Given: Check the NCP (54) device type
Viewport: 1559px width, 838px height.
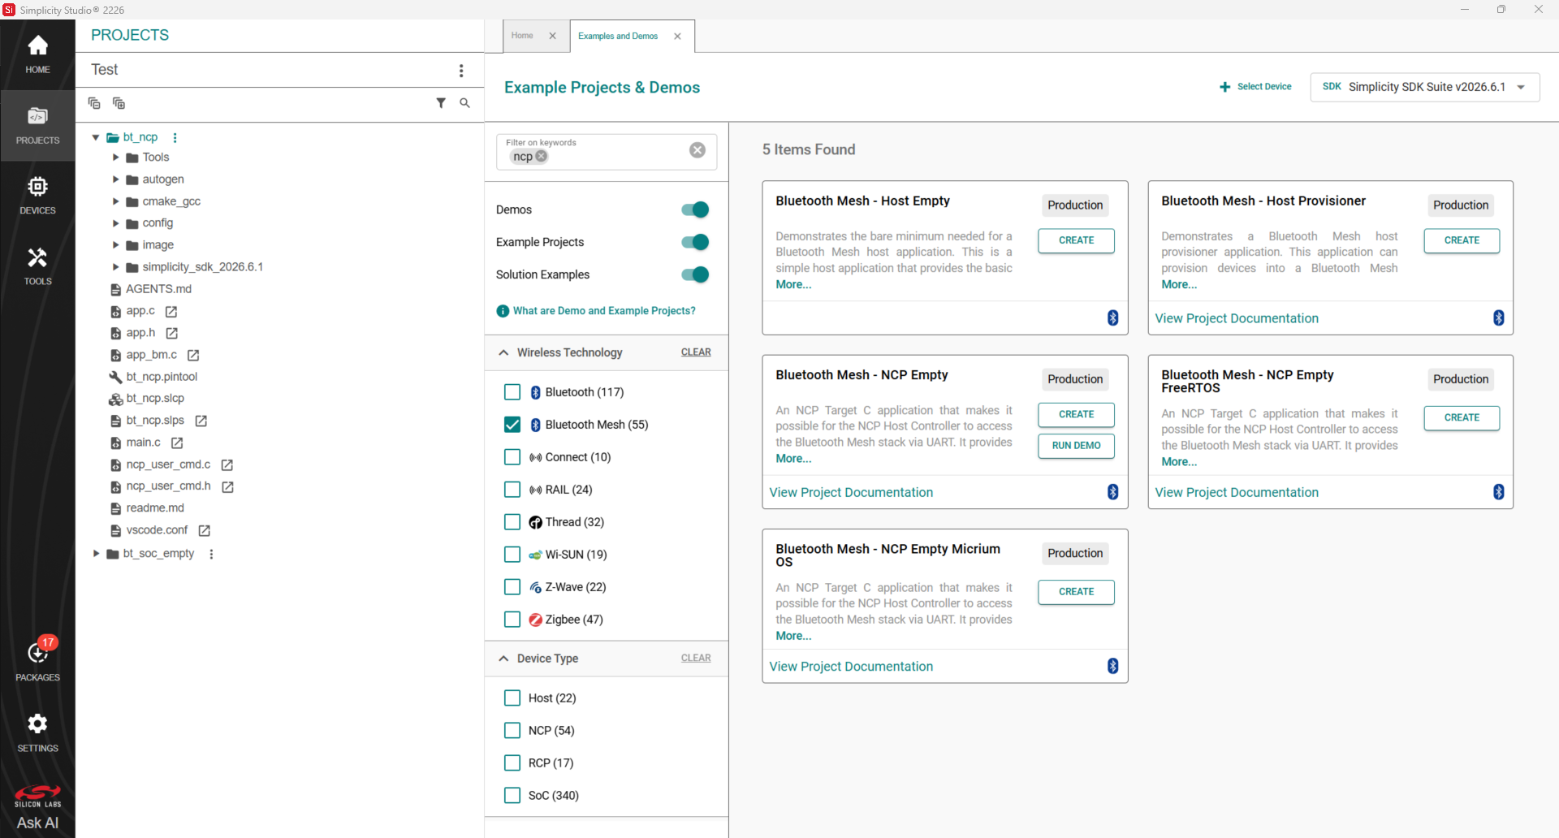Looking at the screenshot, I should (x=512, y=731).
